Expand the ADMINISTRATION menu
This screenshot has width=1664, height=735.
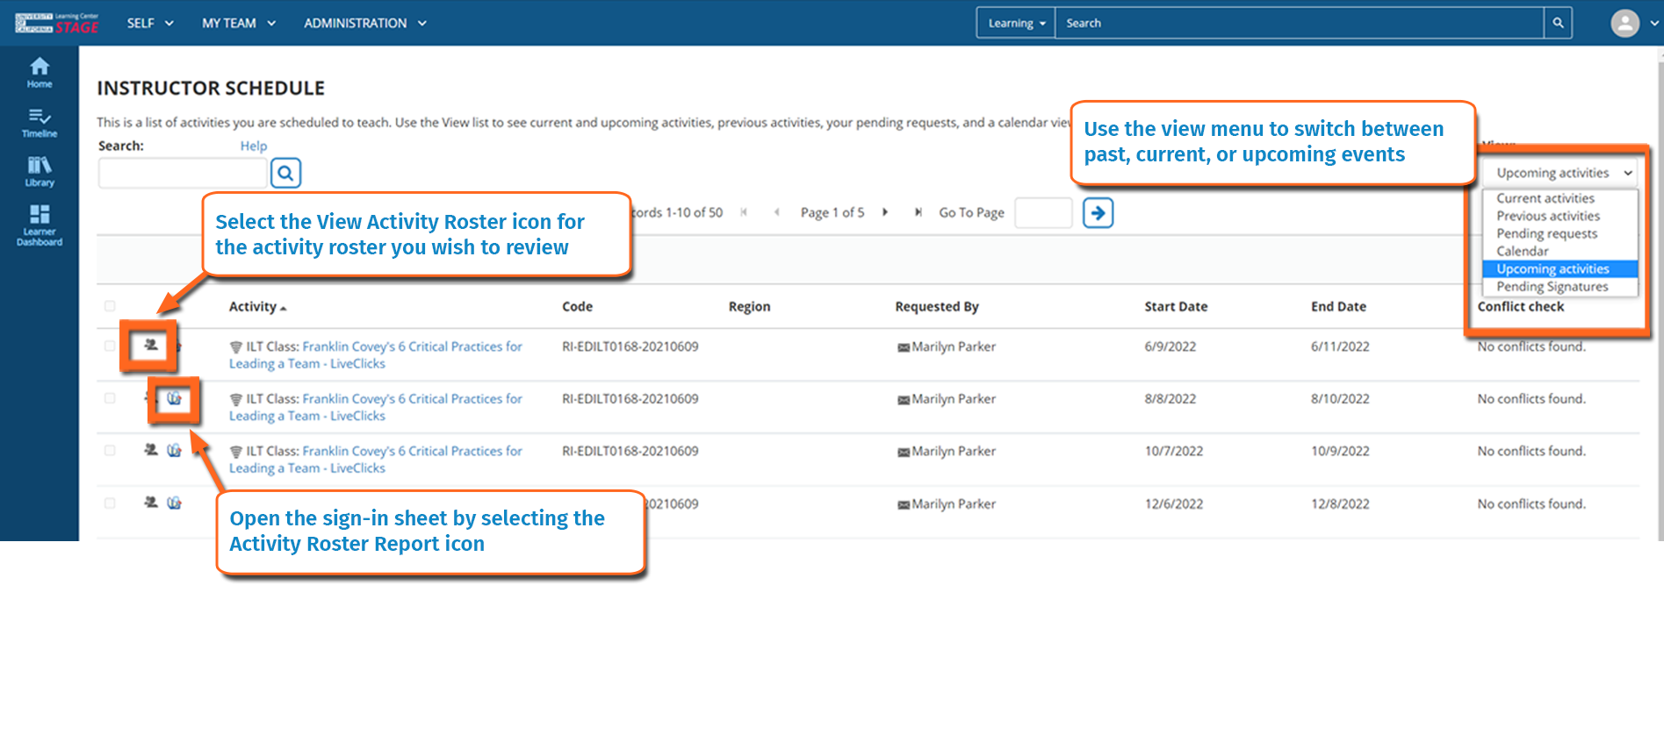click(x=364, y=23)
